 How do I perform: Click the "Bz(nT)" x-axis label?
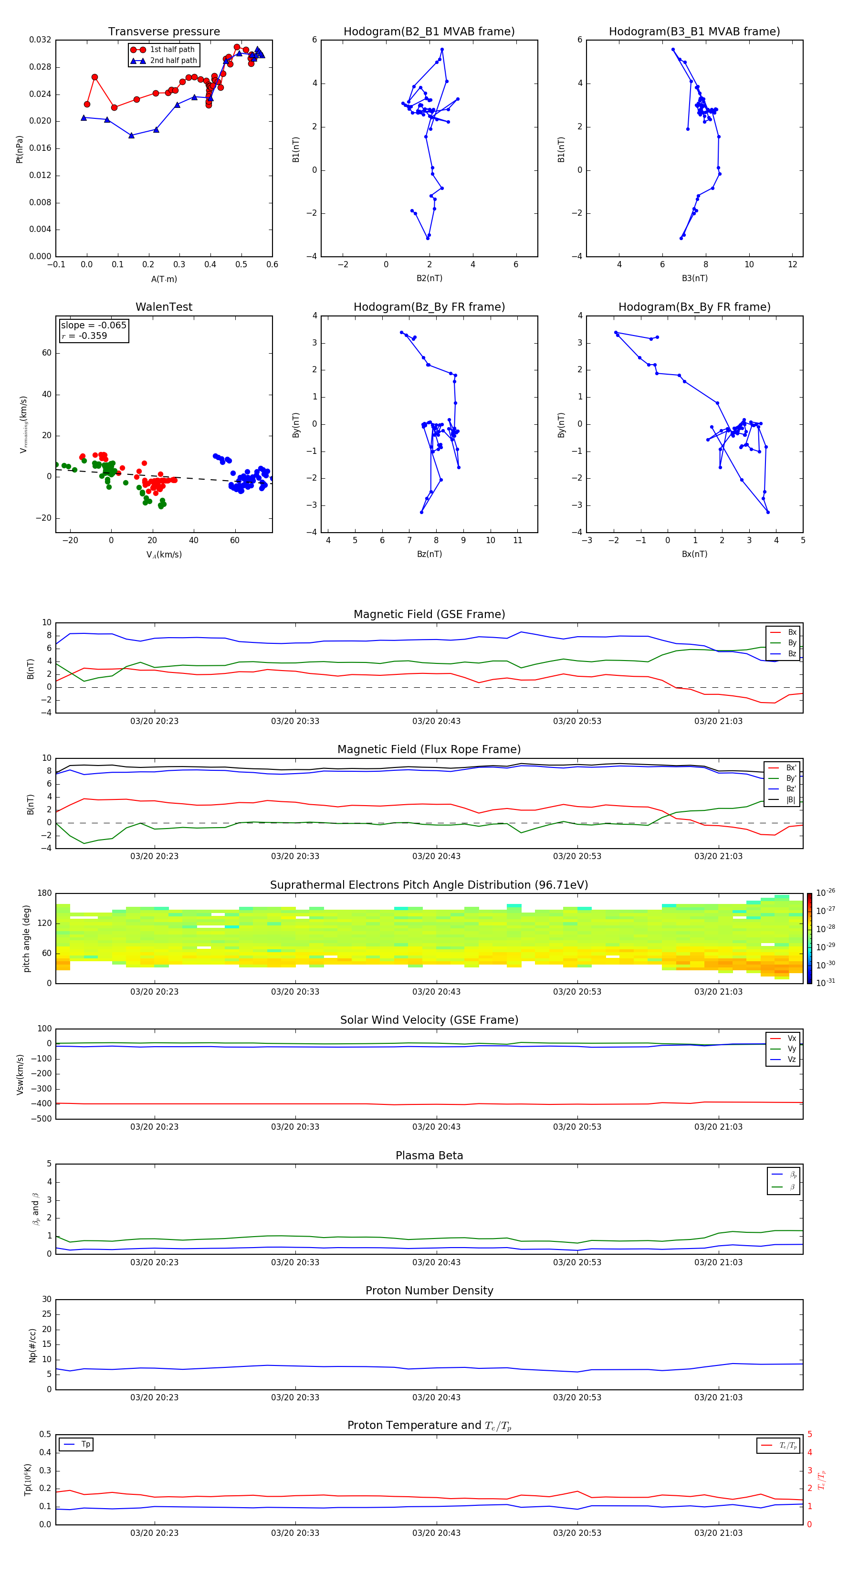coord(429,554)
